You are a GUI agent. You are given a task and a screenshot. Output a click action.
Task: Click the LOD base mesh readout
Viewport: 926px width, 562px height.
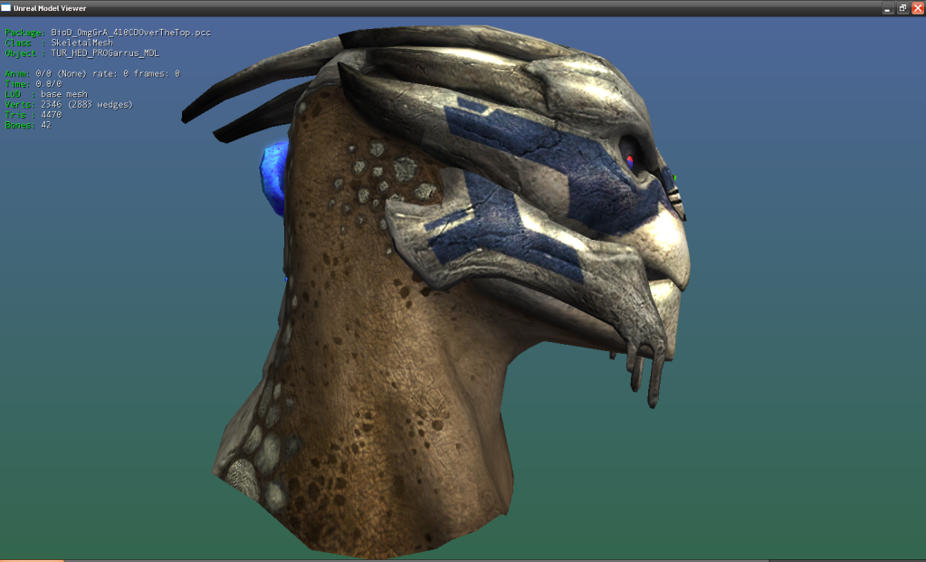[45, 94]
